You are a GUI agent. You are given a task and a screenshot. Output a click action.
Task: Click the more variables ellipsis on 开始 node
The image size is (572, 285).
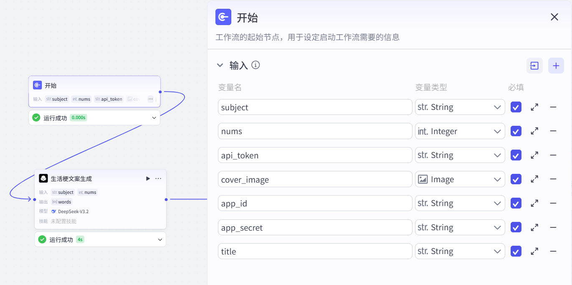[x=150, y=99]
